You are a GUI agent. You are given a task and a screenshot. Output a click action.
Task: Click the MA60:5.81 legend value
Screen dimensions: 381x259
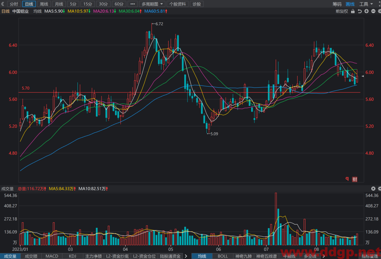point(156,11)
